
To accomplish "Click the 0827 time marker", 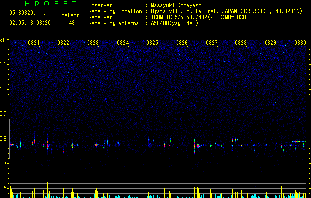I will coord(212,43).
